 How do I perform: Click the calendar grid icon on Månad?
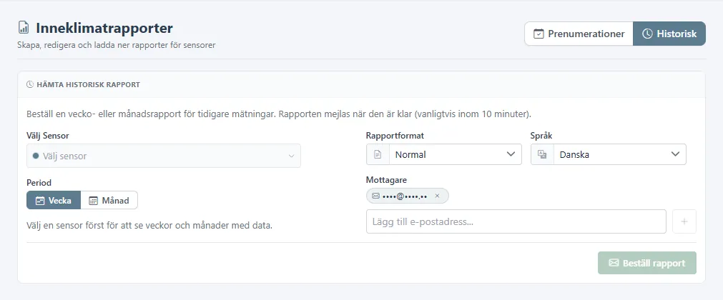coord(94,201)
